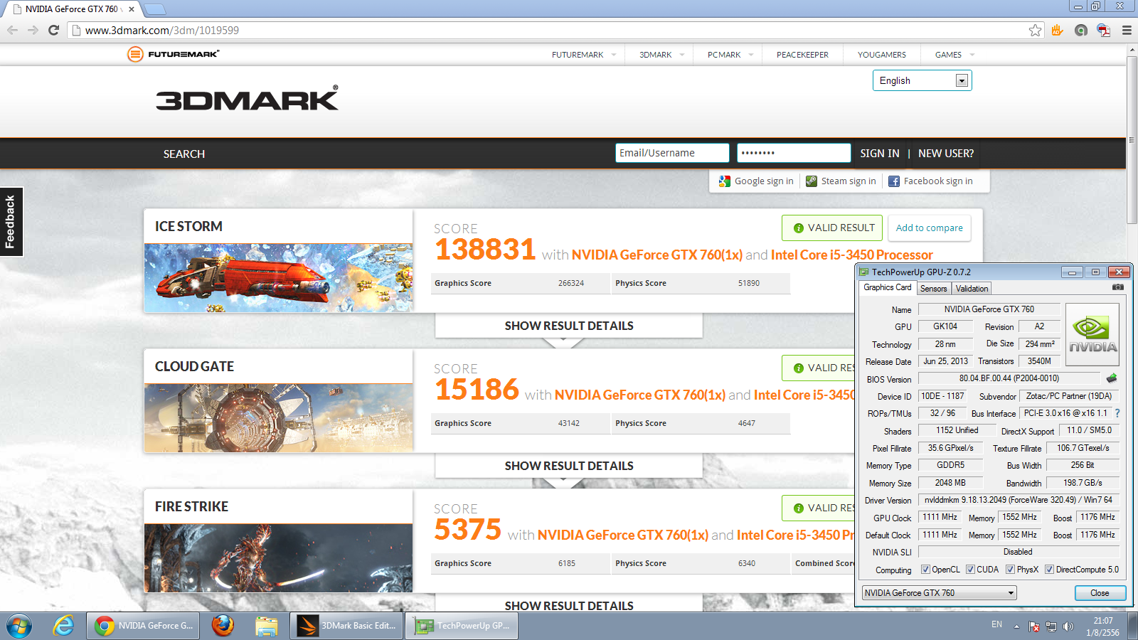Open the PEACEKEEPER menu item

tap(802, 55)
